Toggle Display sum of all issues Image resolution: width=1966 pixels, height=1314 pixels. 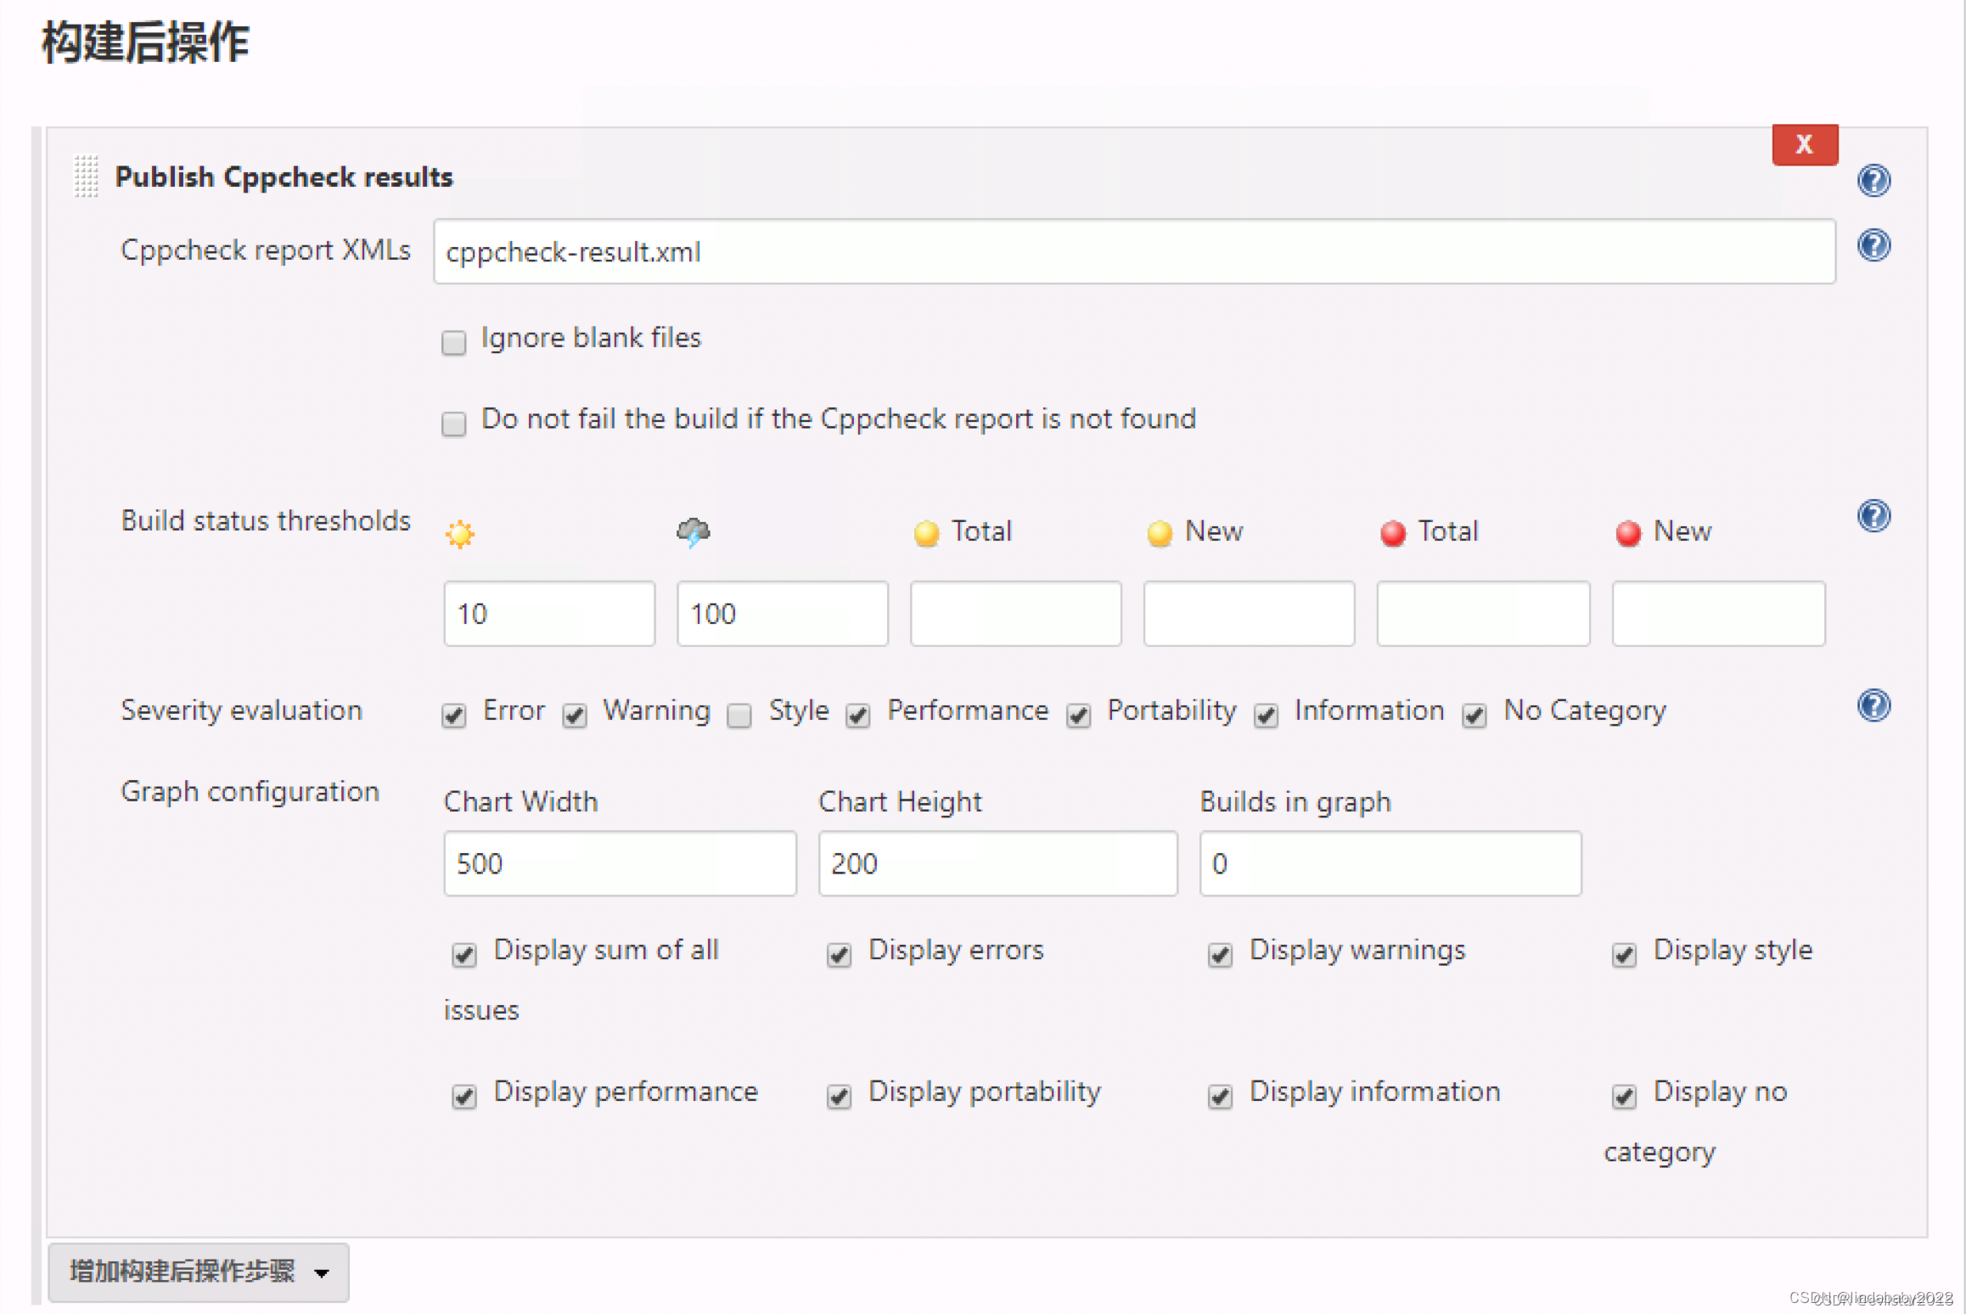(x=464, y=955)
